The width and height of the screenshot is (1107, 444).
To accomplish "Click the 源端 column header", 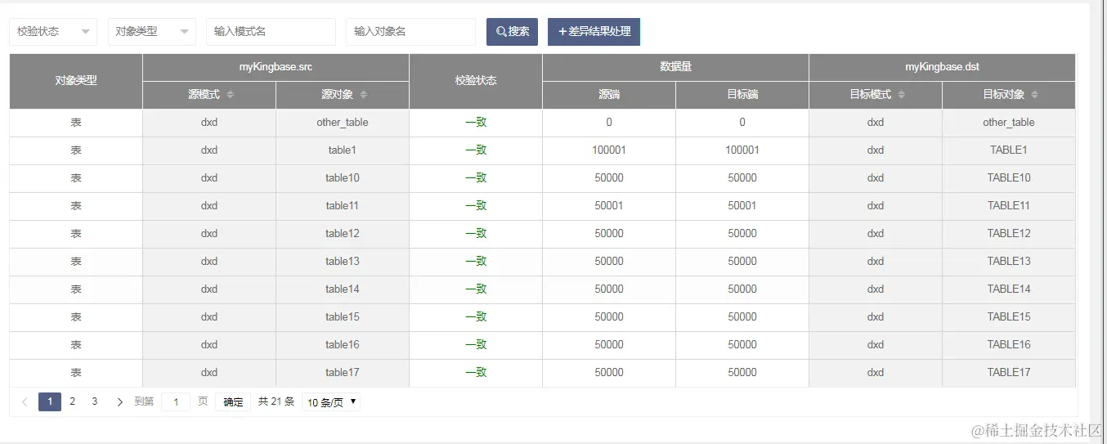I will coord(609,95).
